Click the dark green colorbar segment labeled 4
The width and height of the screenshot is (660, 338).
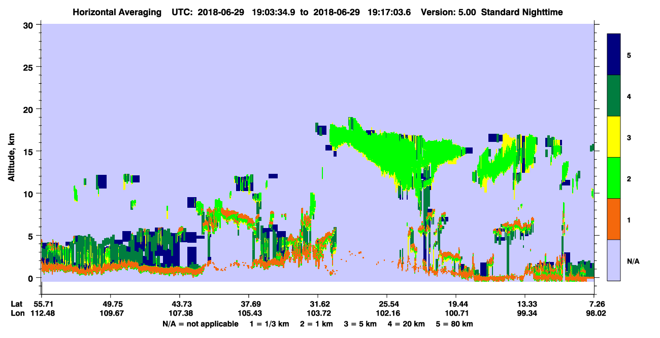(614, 96)
